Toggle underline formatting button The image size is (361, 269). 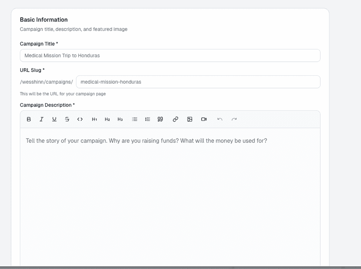pos(55,119)
